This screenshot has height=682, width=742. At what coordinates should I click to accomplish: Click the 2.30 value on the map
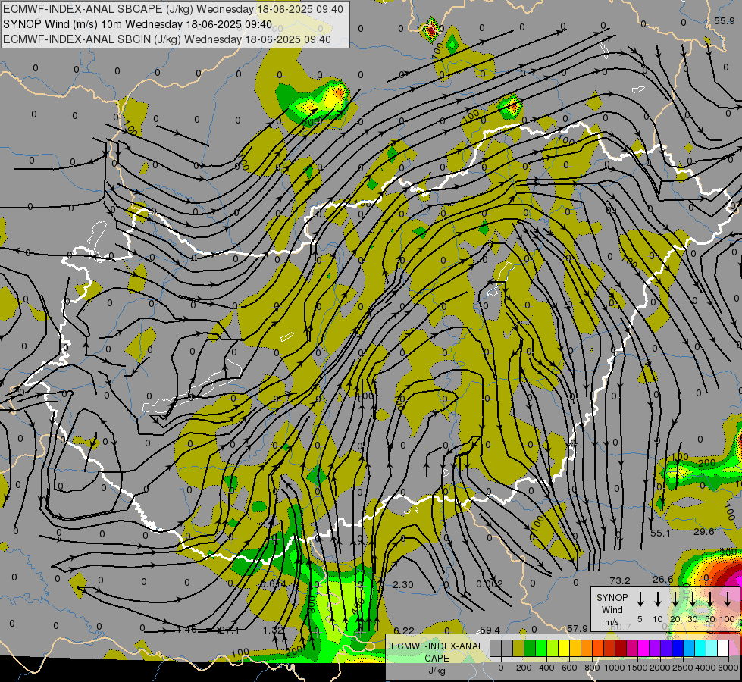[x=403, y=585]
